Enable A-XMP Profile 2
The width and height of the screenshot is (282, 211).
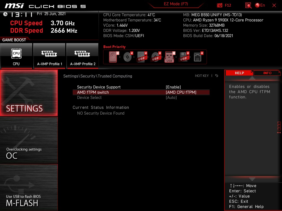tap(83, 56)
